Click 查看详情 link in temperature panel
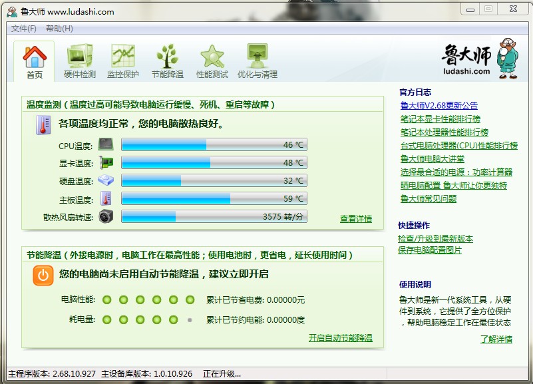Viewport: 533px width, 384px height. [356, 219]
